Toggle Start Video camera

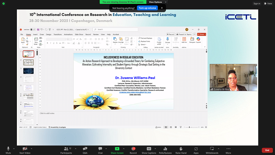[x=24, y=148]
